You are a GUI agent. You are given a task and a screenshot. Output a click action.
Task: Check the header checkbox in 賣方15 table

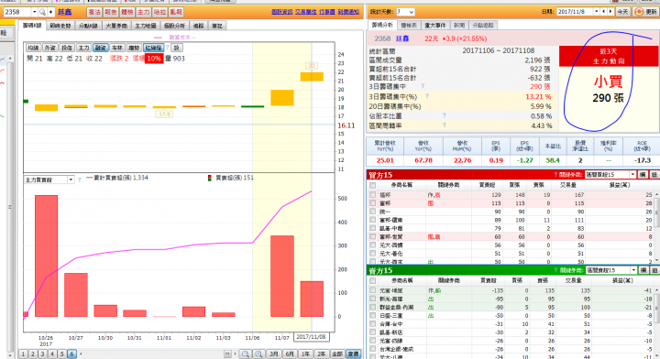(372, 281)
